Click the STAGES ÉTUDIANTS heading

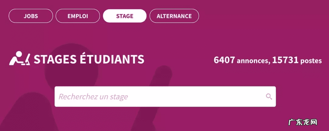(89, 59)
